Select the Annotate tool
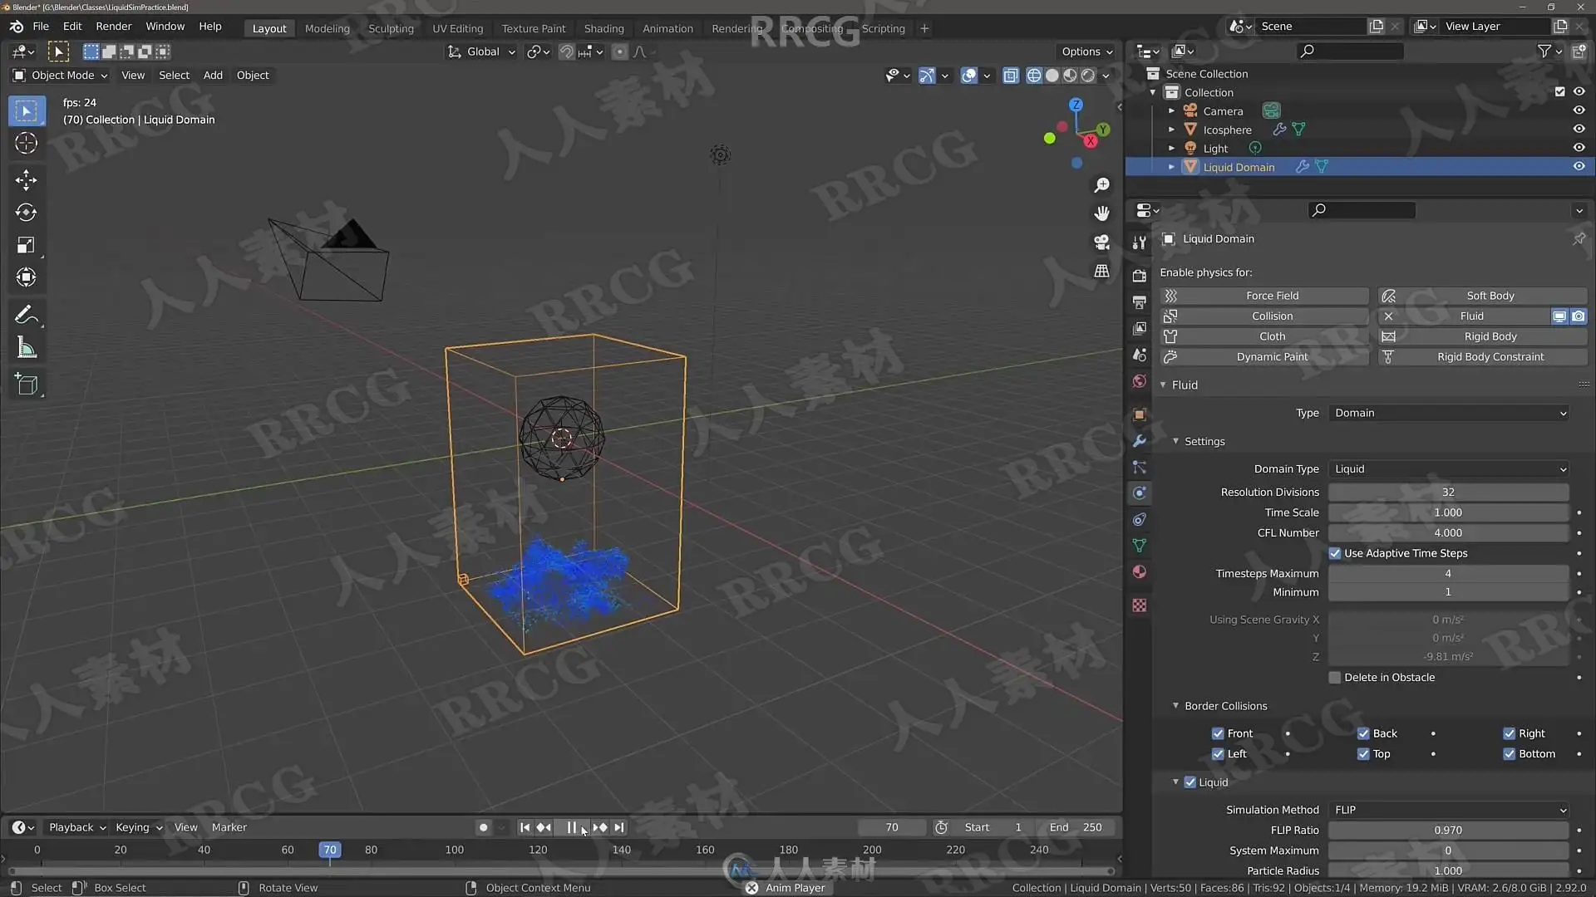This screenshot has height=897, width=1596. pos(27,315)
